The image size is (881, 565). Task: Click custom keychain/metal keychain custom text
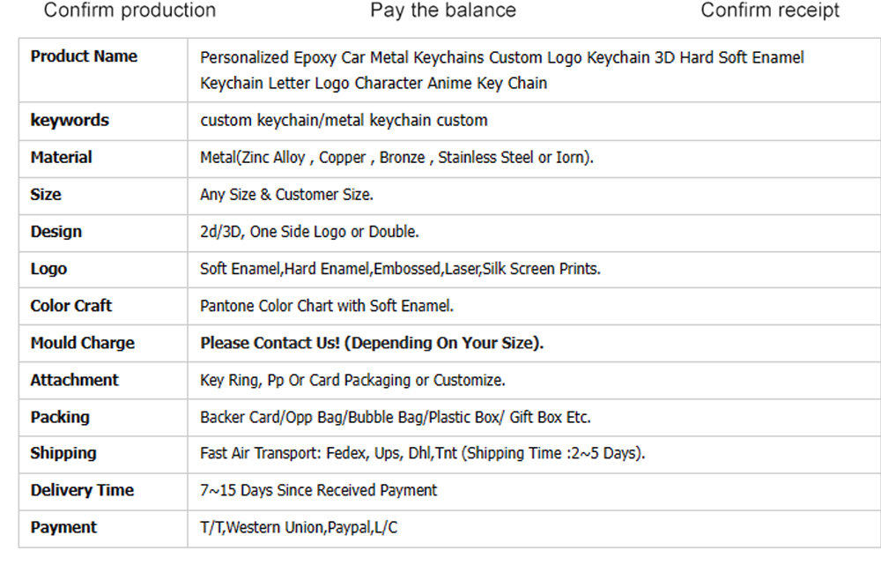tap(344, 120)
